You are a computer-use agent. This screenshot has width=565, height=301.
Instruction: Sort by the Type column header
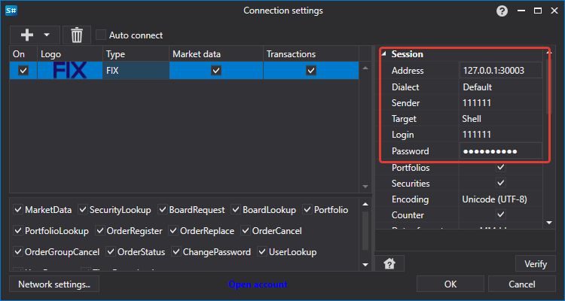coord(136,54)
